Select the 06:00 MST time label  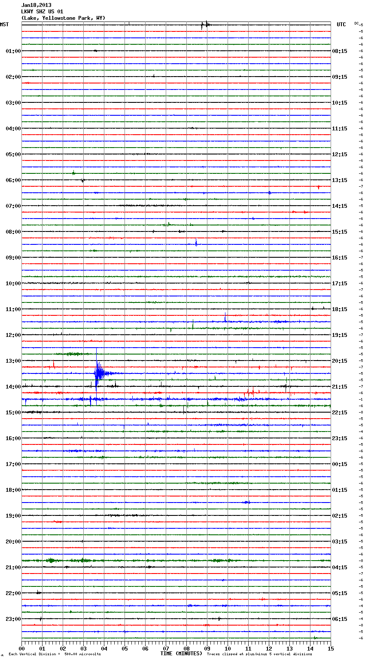pyautogui.click(x=13, y=180)
